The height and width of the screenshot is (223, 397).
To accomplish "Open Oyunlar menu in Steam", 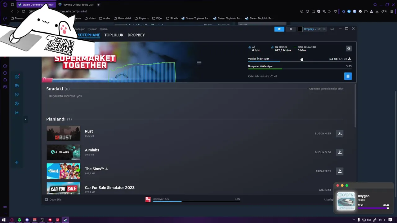I will (92, 29).
